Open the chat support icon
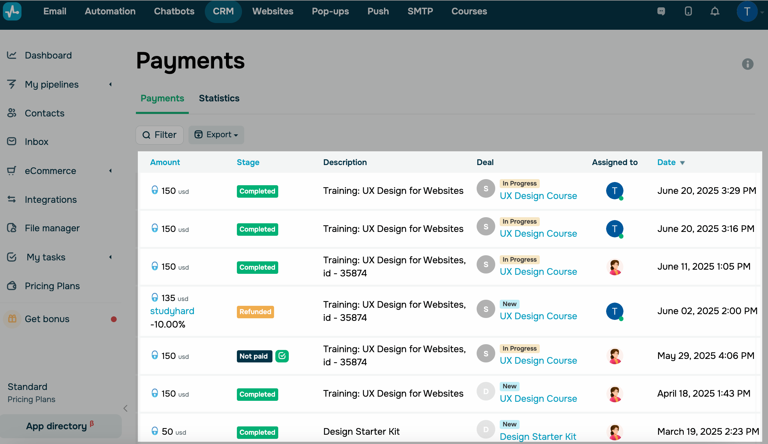 pyautogui.click(x=661, y=12)
